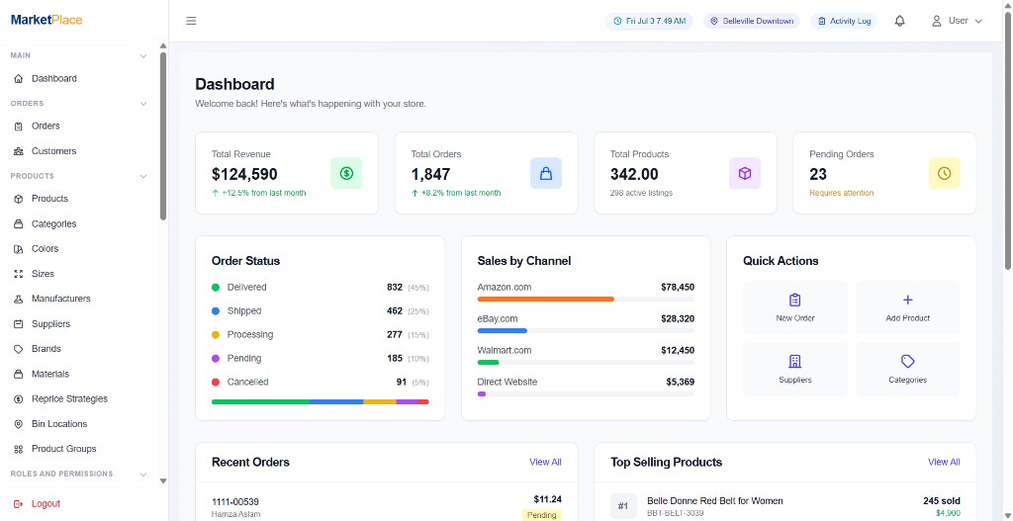The height and width of the screenshot is (521, 1013).
Task: Click order number 1111-00539
Action: pos(235,502)
